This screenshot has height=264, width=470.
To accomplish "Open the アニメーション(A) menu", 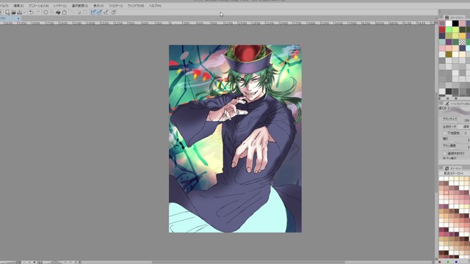I will pos(38,6).
